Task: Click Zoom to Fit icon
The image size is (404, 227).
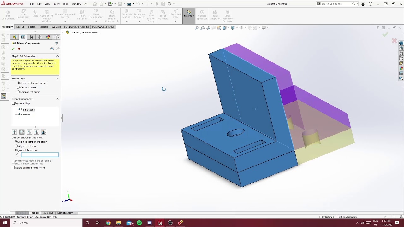Action: tap(197, 28)
